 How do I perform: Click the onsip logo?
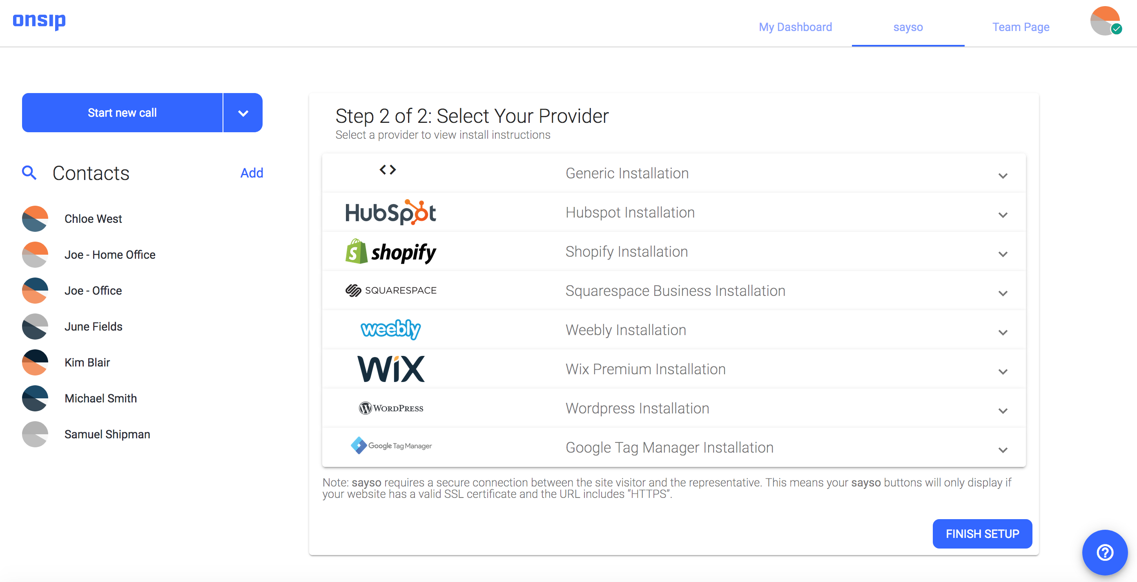click(x=39, y=21)
